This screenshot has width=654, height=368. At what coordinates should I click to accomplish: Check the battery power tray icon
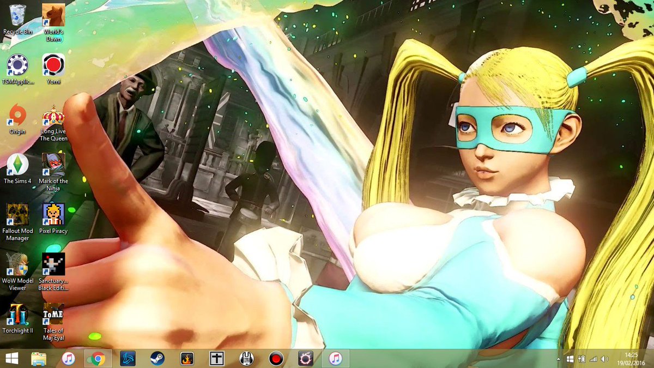[582, 359]
